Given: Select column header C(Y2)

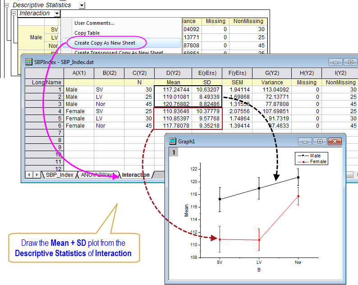Looking at the screenshot, I should click(x=139, y=73).
